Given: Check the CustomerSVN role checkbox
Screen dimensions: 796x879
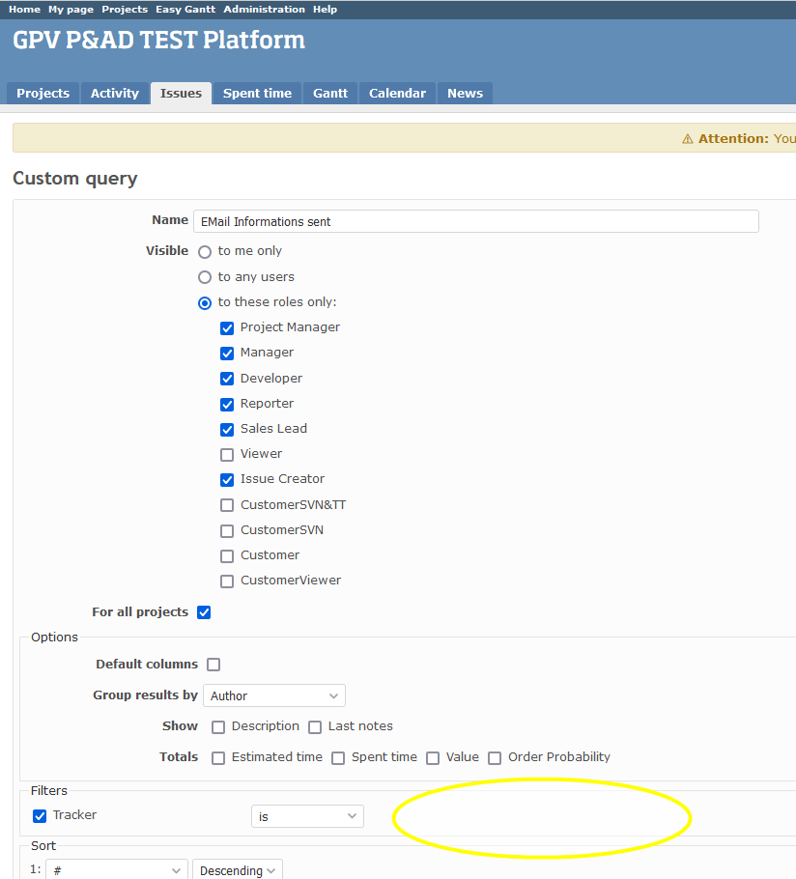Looking at the screenshot, I should (x=227, y=531).
